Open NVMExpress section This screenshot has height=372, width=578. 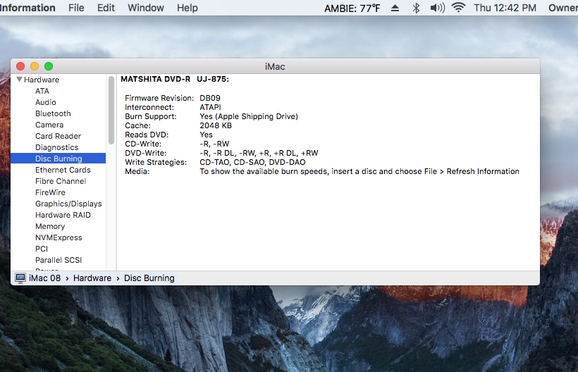point(59,237)
